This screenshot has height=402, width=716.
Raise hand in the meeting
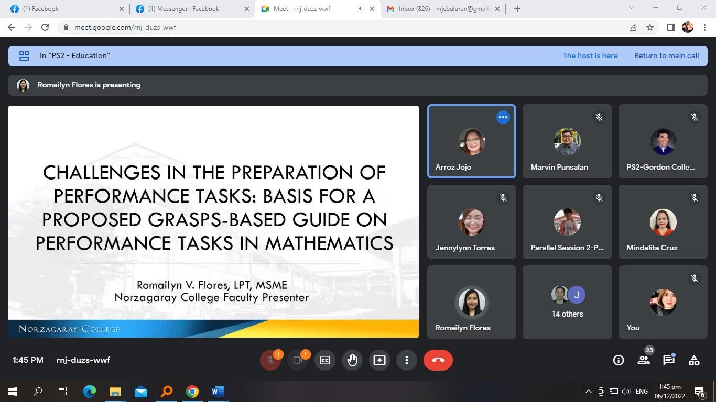coord(352,360)
